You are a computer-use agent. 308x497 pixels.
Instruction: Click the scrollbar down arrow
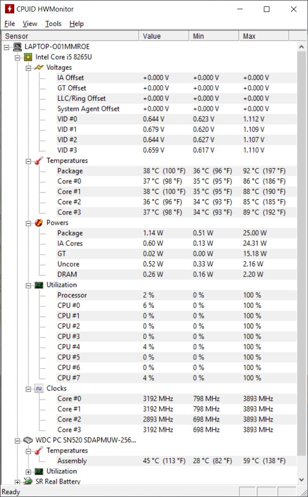pyautogui.click(x=302, y=480)
